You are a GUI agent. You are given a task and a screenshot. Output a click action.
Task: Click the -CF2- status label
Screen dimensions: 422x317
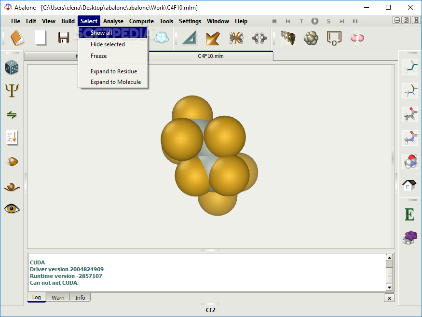click(x=211, y=310)
